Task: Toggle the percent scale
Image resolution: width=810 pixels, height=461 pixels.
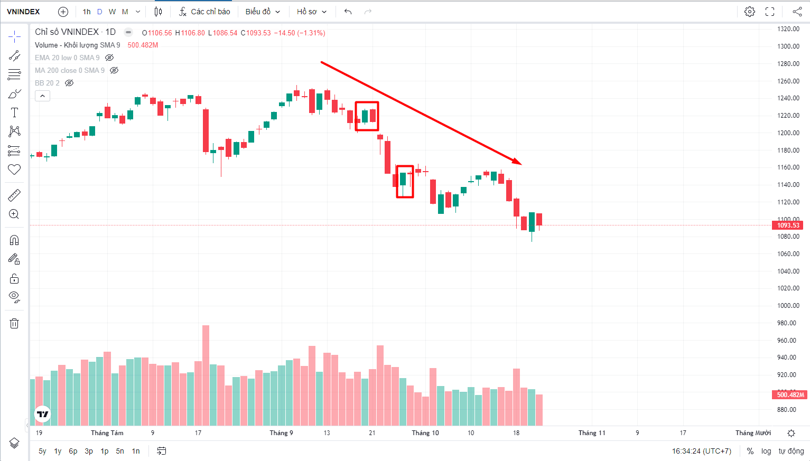Action: pos(750,451)
